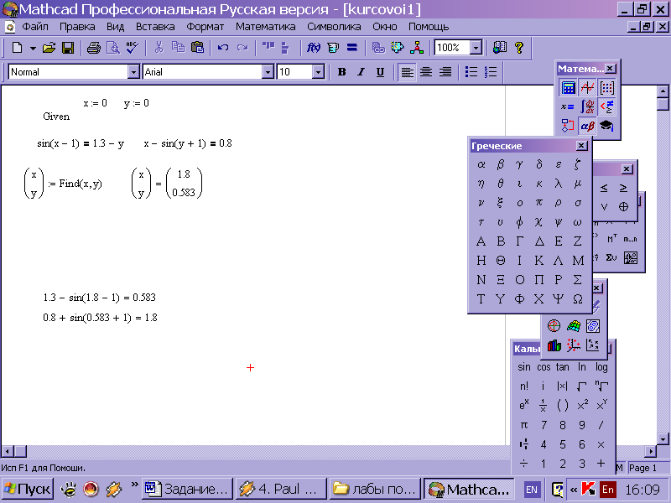671x503 pixels.
Task: Open Evaluation palette x= icon
Action: click(569, 107)
